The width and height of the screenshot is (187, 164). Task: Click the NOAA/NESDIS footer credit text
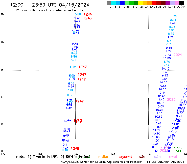click(102, 162)
